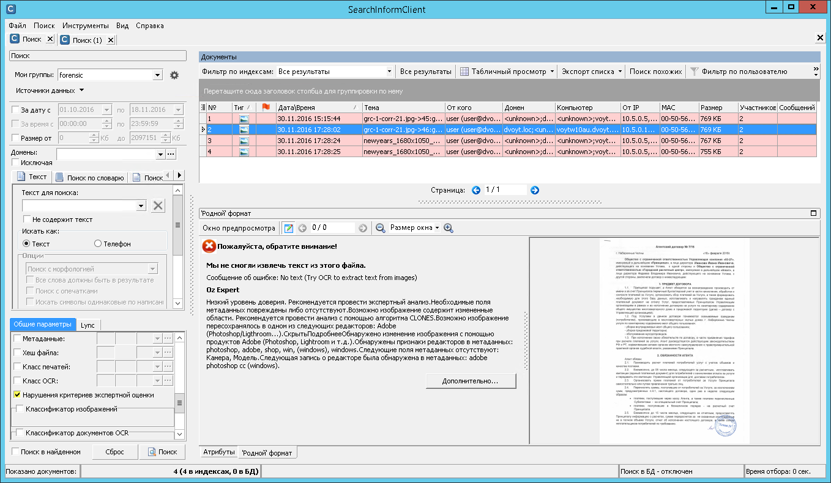Open the Инструменты menu

pos(86,26)
